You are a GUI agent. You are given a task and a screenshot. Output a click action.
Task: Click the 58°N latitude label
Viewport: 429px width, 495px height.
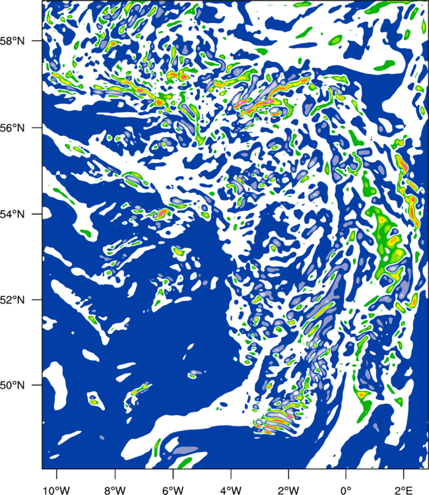(x=13, y=41)
